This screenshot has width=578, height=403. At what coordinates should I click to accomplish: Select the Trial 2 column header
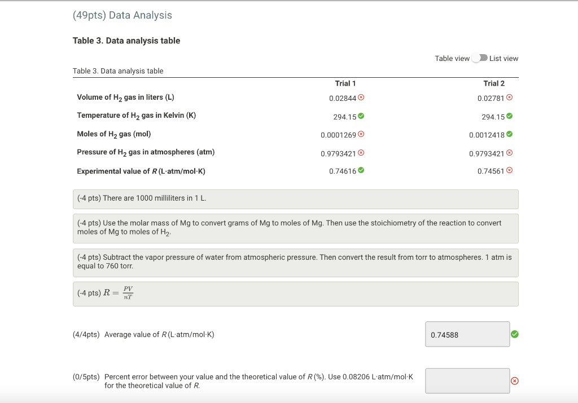[x=494, y=83]
